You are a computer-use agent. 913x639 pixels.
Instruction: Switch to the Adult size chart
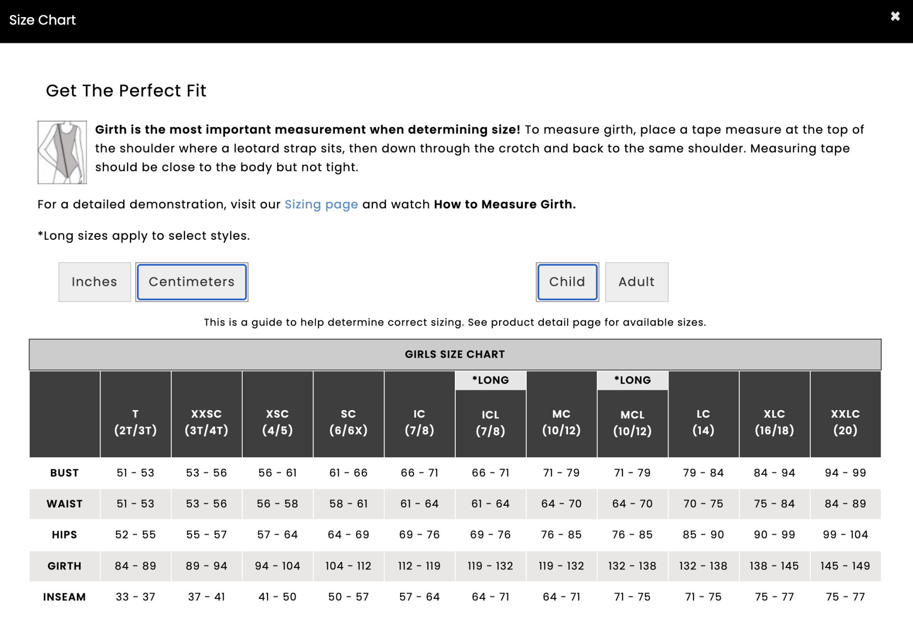[636, 282]
